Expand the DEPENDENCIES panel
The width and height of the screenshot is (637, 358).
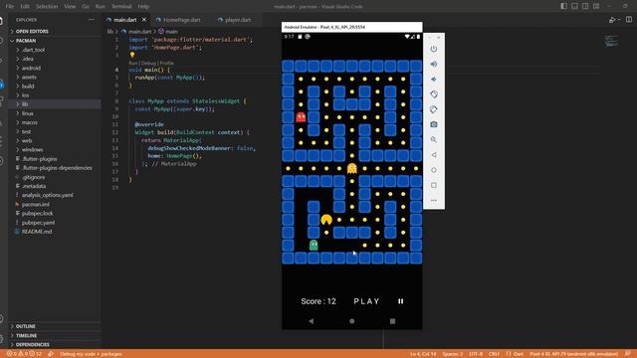(x=55, y=345)
